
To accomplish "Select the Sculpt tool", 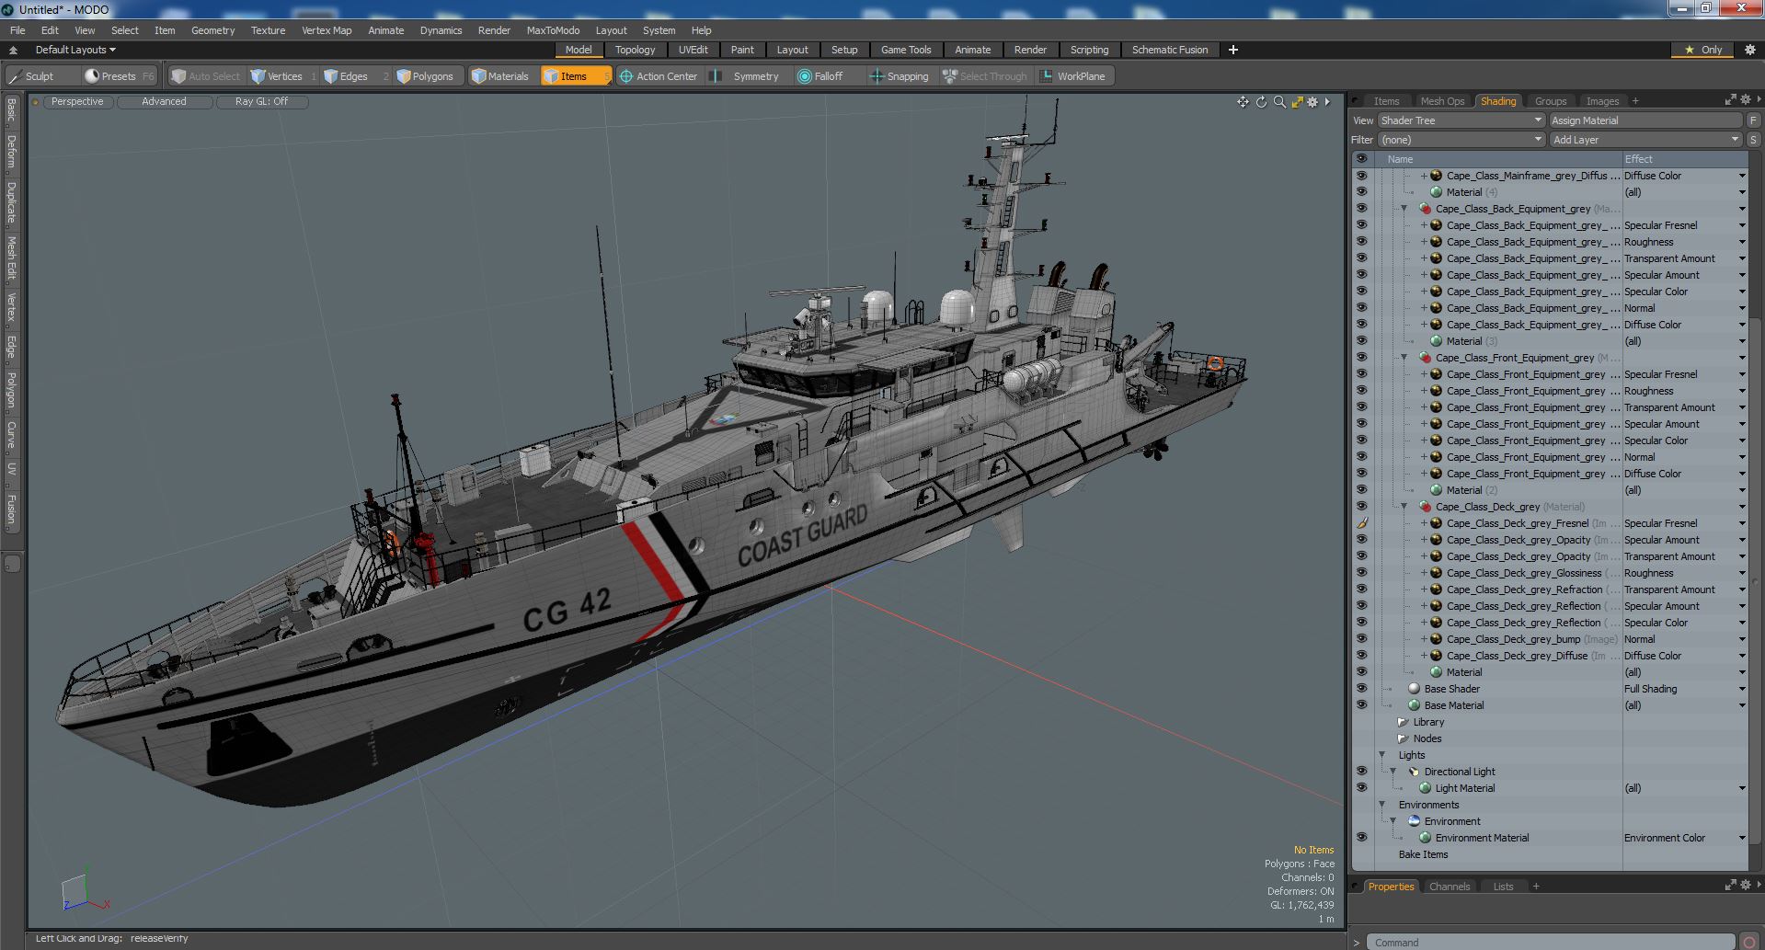I will click(x=32, y=76).
